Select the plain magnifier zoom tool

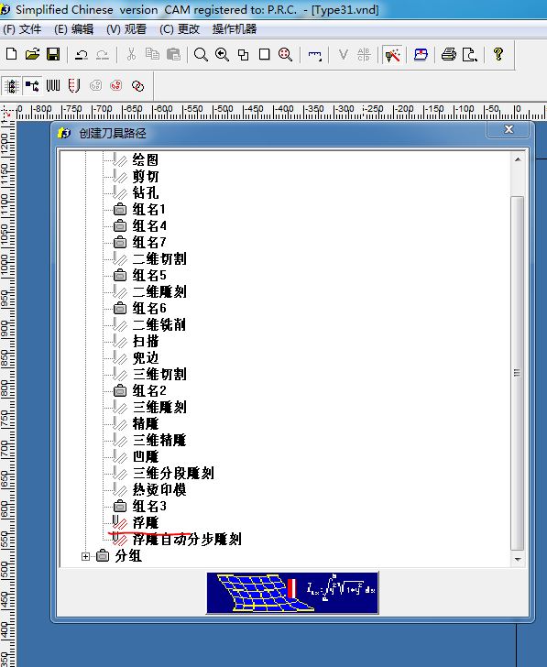click(x=201, y=54)
